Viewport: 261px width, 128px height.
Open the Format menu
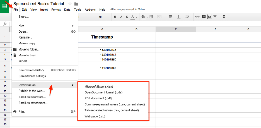click(56, 10)
